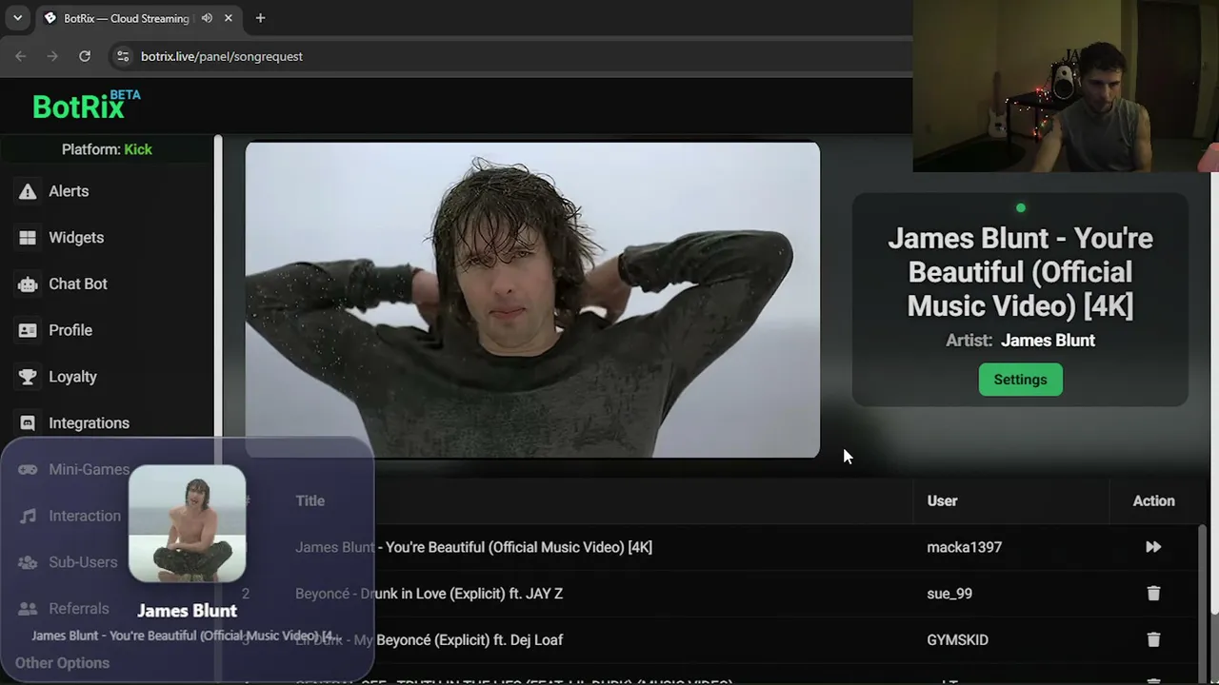Open site information icon in address bar
The image size is (1219, 685).
(122, 56)
